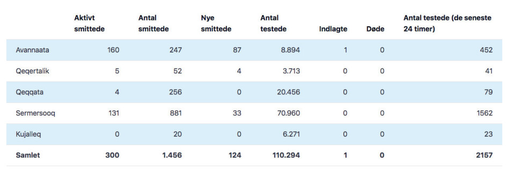Click the Samlet active infected total 300
The width and height of the screenshot is (515, 193).
[112, 155]
